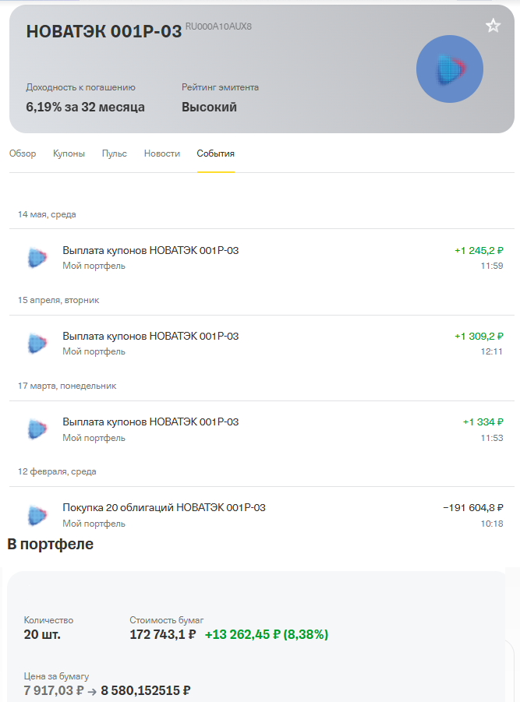This screenshot has width=520, height=702.
Task: Click the issuer icon beside 14 мая coupon payment
Action: click(x=37, y=258)
